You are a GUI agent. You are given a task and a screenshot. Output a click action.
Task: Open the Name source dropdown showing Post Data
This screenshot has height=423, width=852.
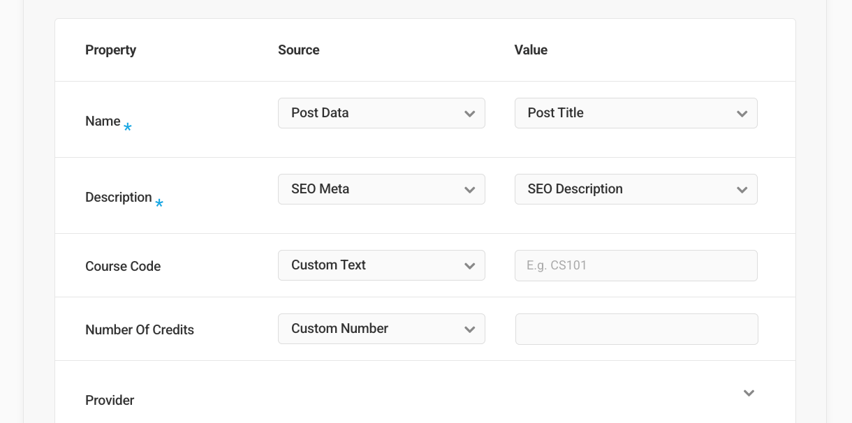click(x=381, y=112)
